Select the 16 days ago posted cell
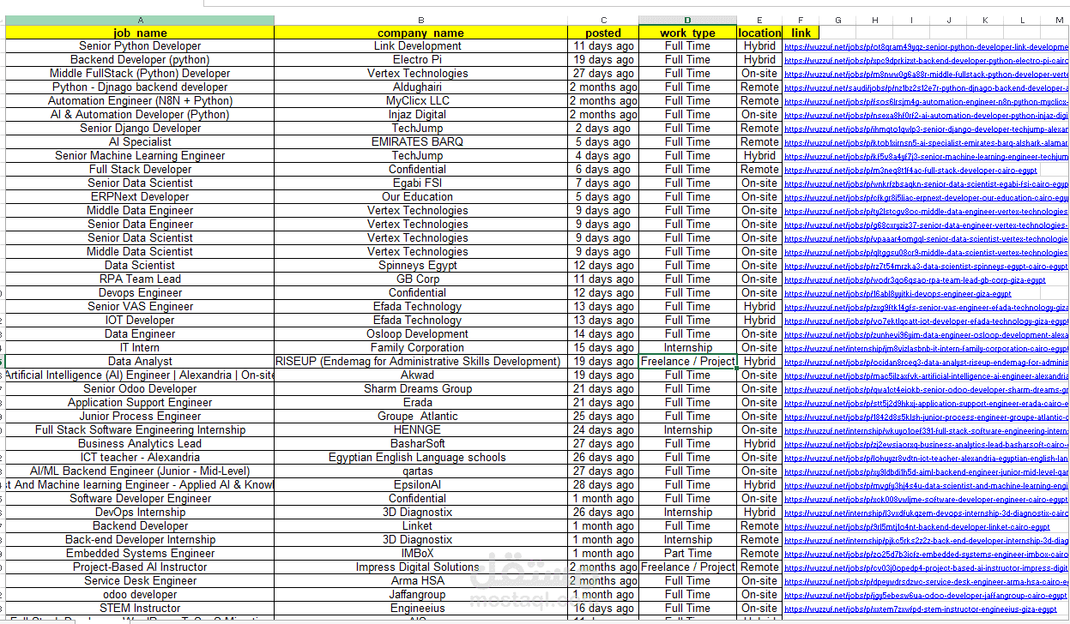The width and height of the screenshot is (1070, 624). [603, 609]
